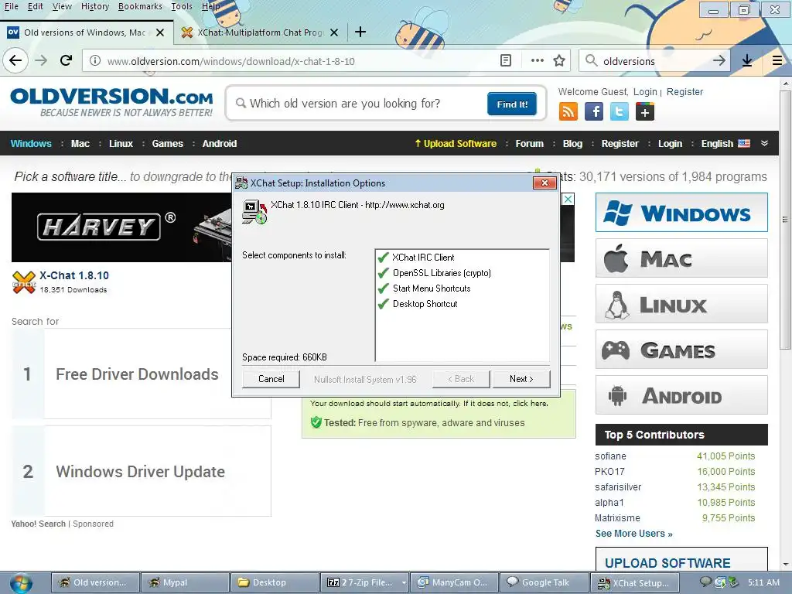
Task: Click the OldVersion site search field
Action: [359, 104]
